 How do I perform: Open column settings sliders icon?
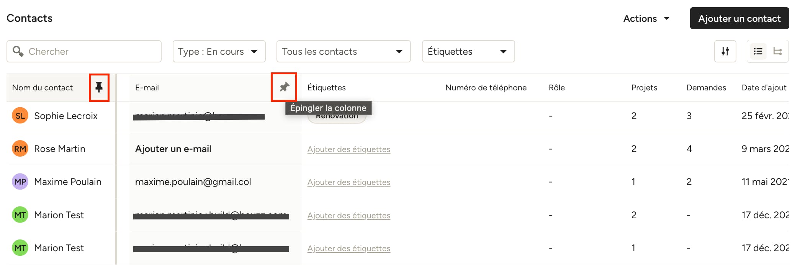pyautogui.click(x=725, y=51)
